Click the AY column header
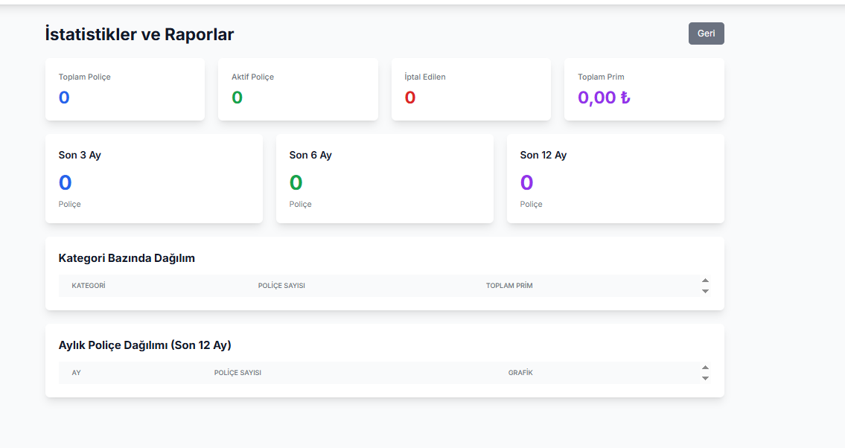The width and height of the screenshot is (845, 448). [x=76, y=373]
